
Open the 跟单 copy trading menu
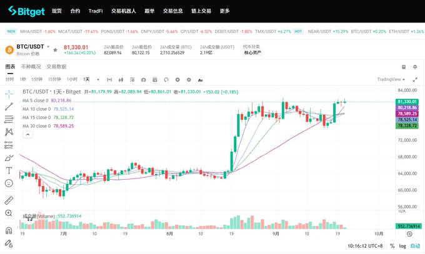pos(149,11)
